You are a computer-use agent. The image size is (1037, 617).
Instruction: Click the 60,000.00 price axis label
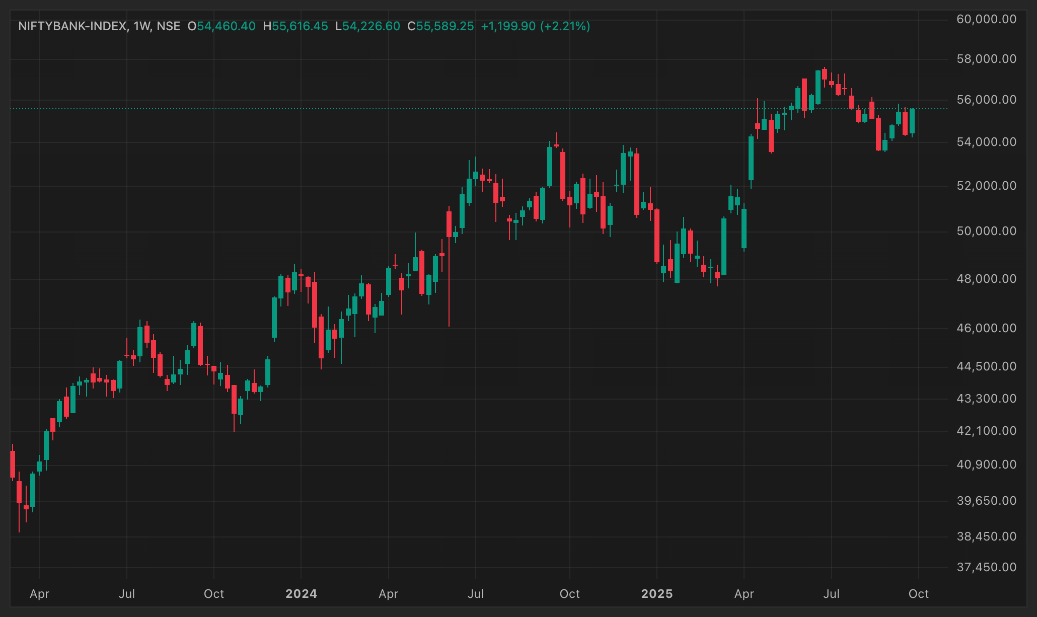point(987,19)
